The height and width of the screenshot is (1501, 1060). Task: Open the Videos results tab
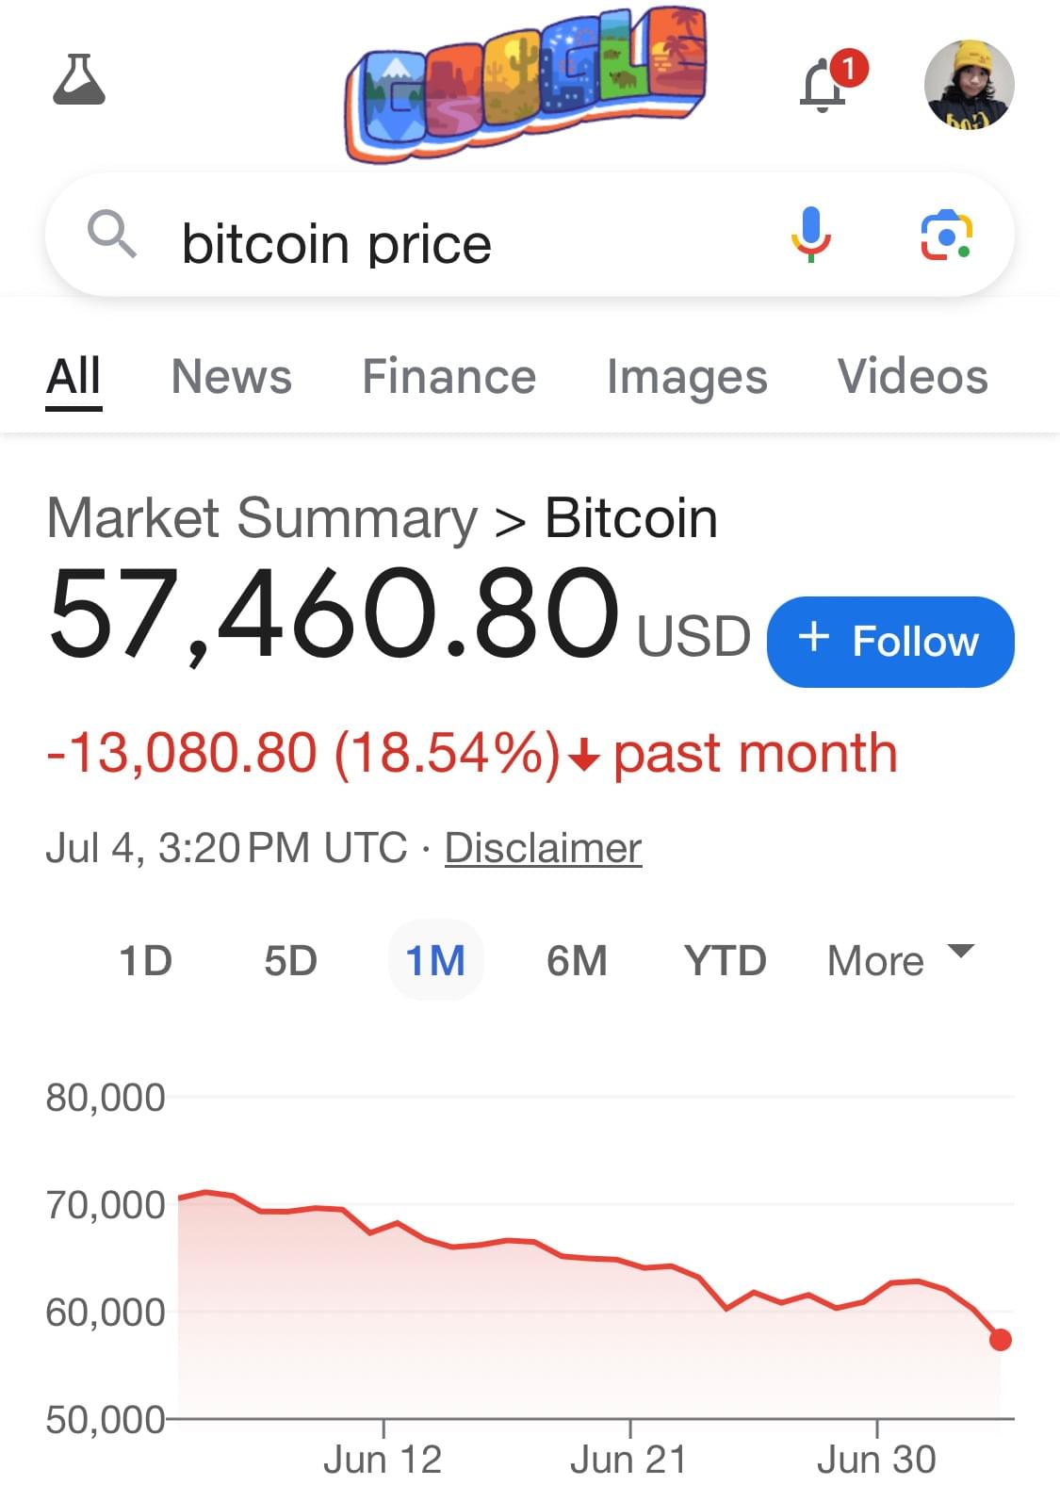tap(913, 377)
